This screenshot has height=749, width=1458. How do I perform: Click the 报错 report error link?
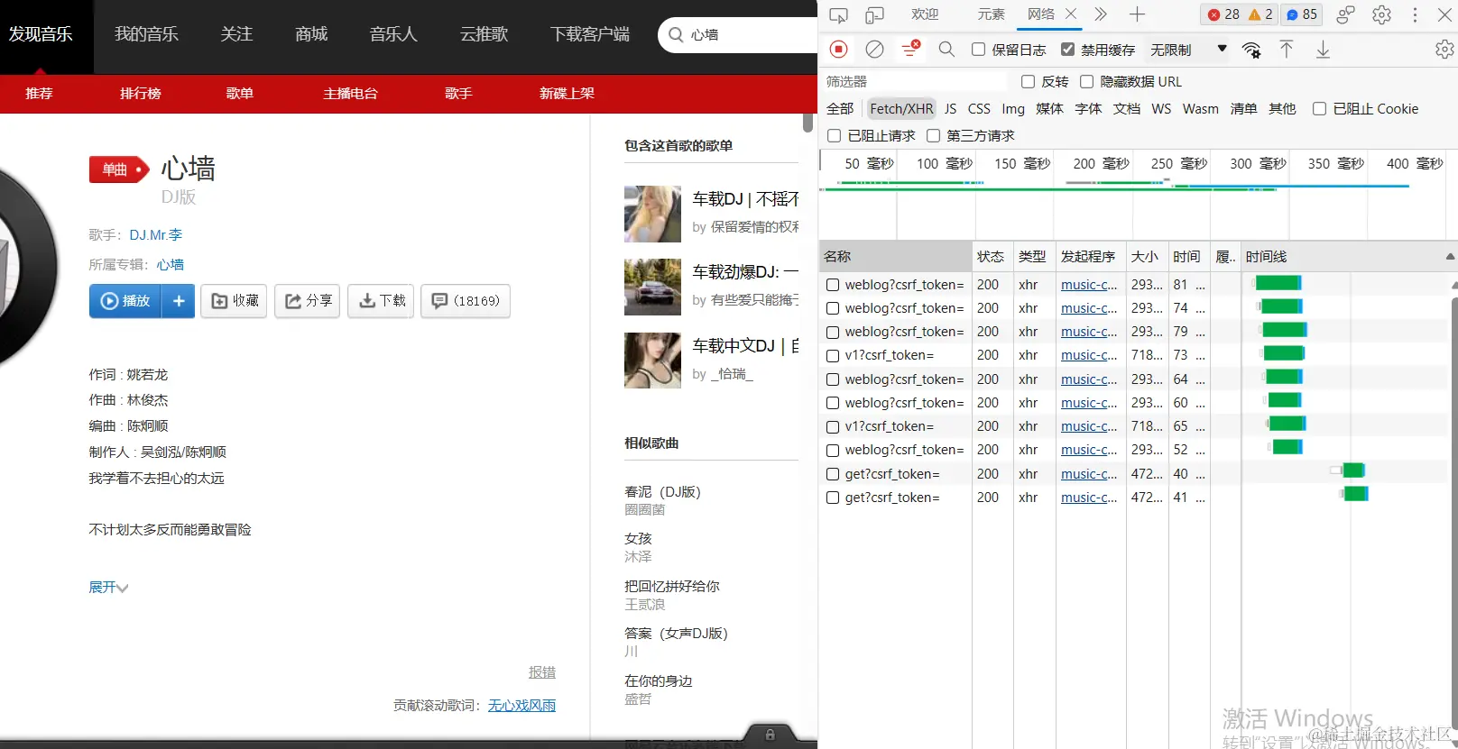542,672
